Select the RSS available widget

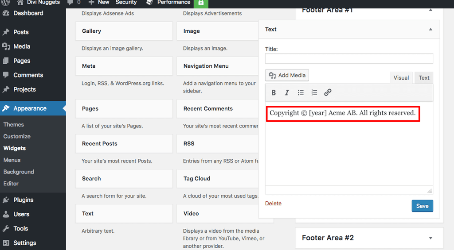218,144
